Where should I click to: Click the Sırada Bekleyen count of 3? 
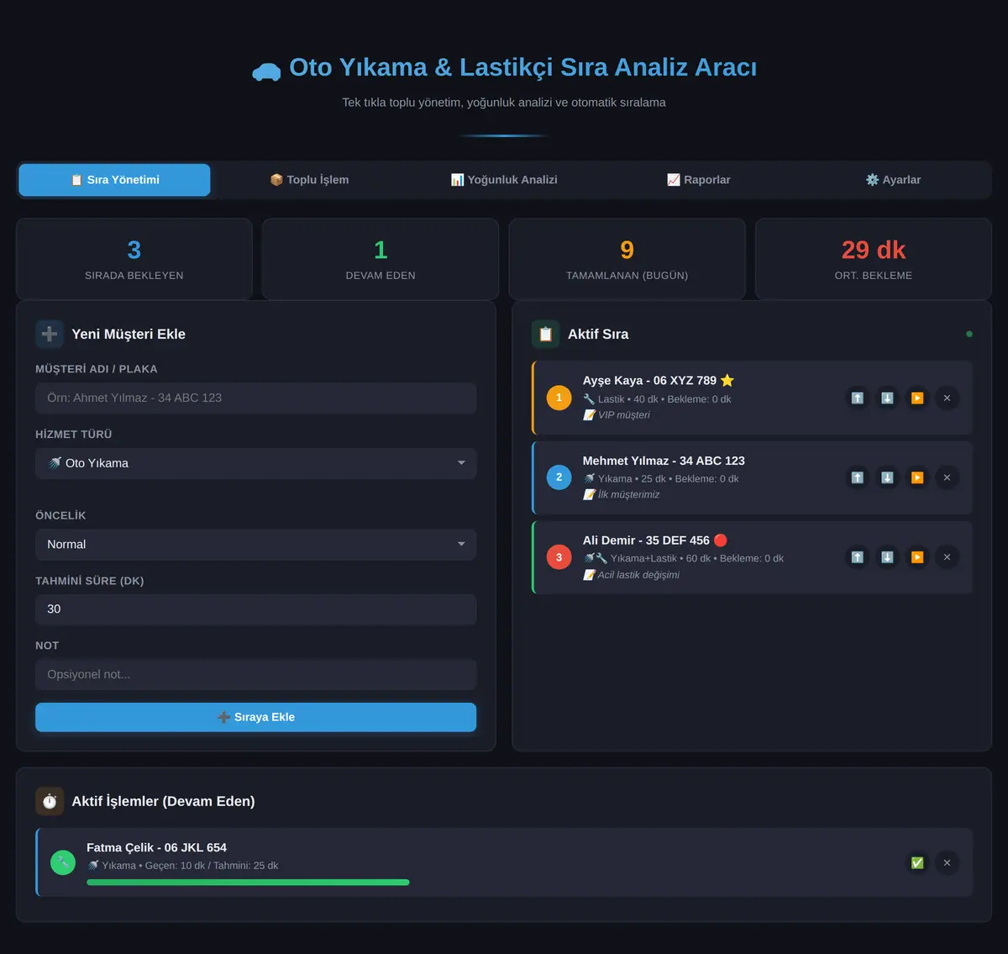[134, 250]
